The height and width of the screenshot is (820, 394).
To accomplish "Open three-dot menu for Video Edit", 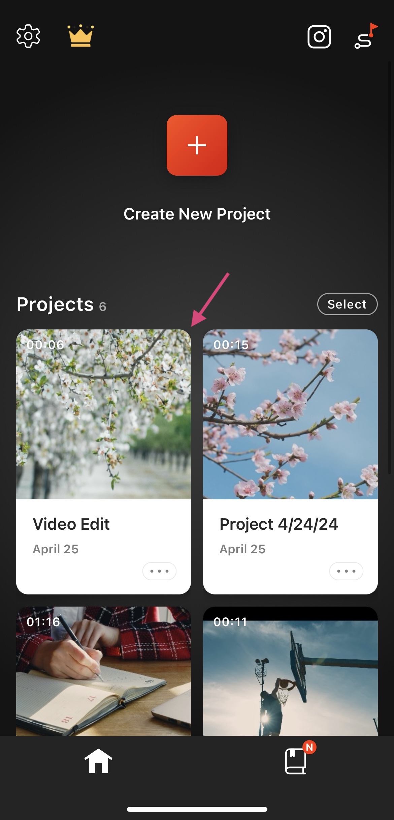I will coord(159,571).
